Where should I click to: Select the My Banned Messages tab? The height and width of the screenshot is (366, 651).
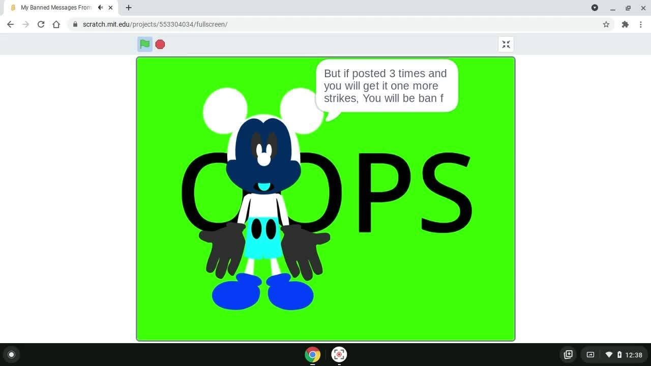61,8
